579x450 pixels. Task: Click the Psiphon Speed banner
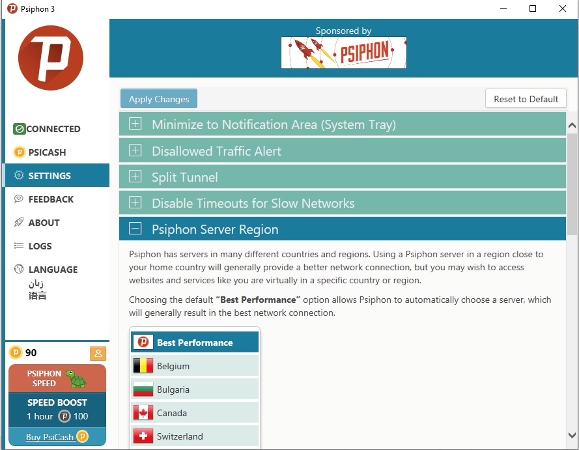click(x=57, y=378)
